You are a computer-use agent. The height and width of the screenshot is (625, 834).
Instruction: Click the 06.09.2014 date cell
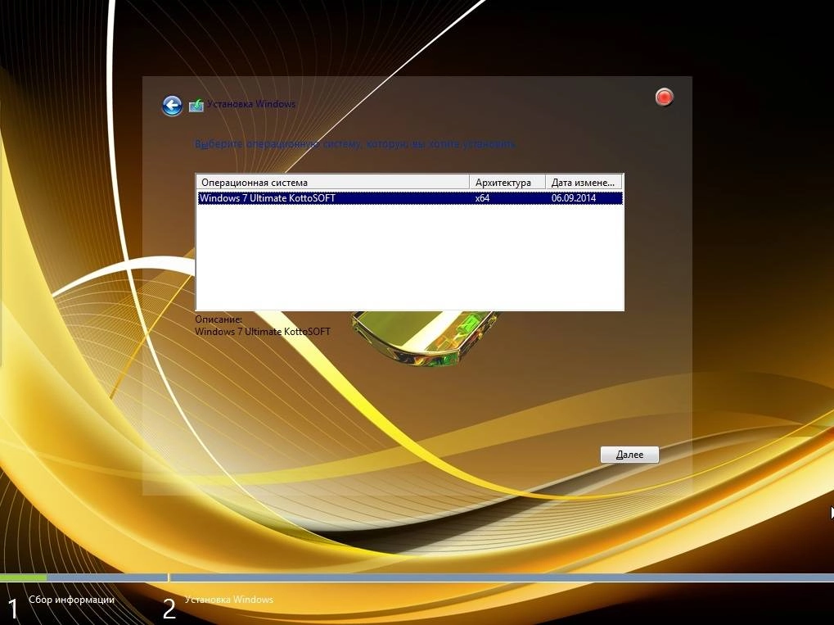[574, 198]
